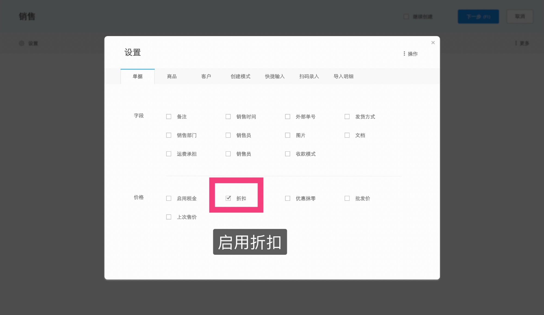
Task: Open the 更多 options icon
Action: (x=516, y=43)
